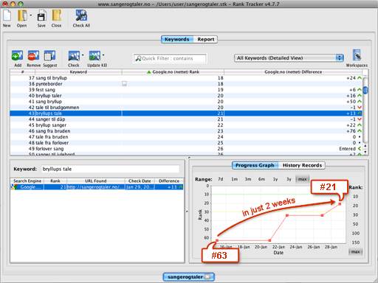Viewport: 378px width, 283px height.
Task: Close the sangerogtaler project tab
Action: (x=207, y=277)
